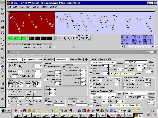The height and width of the screenshot is (118, 158).
Task: Open the Display menu in pScore
Action: coord(53,7)
